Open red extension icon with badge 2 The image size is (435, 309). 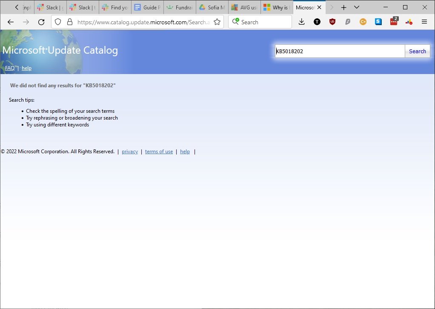394,21
